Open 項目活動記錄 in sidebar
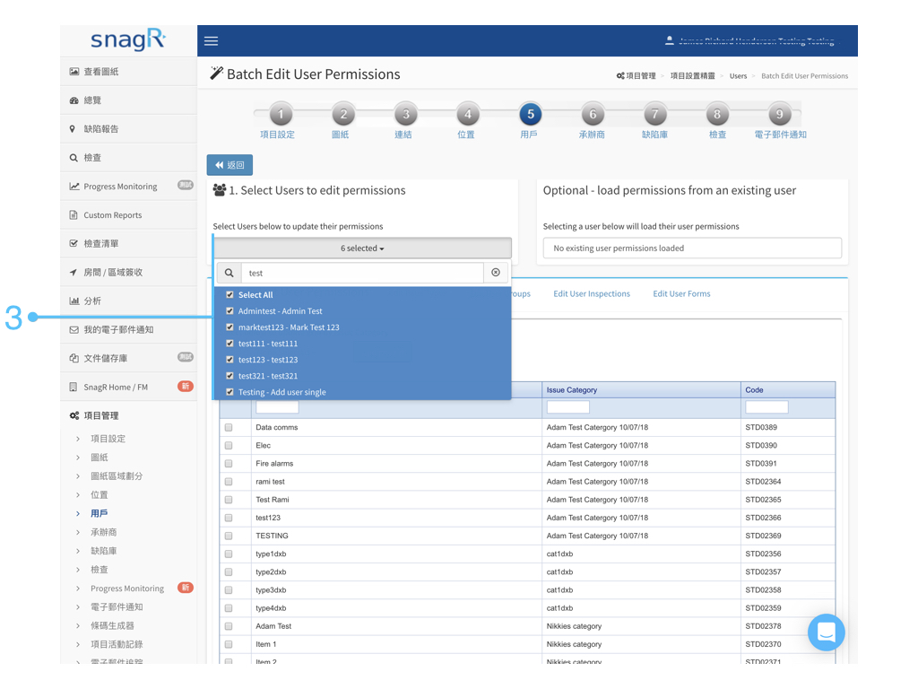This screenshot has height=689, width=918. pyautogui.click(x=117, y=644)
